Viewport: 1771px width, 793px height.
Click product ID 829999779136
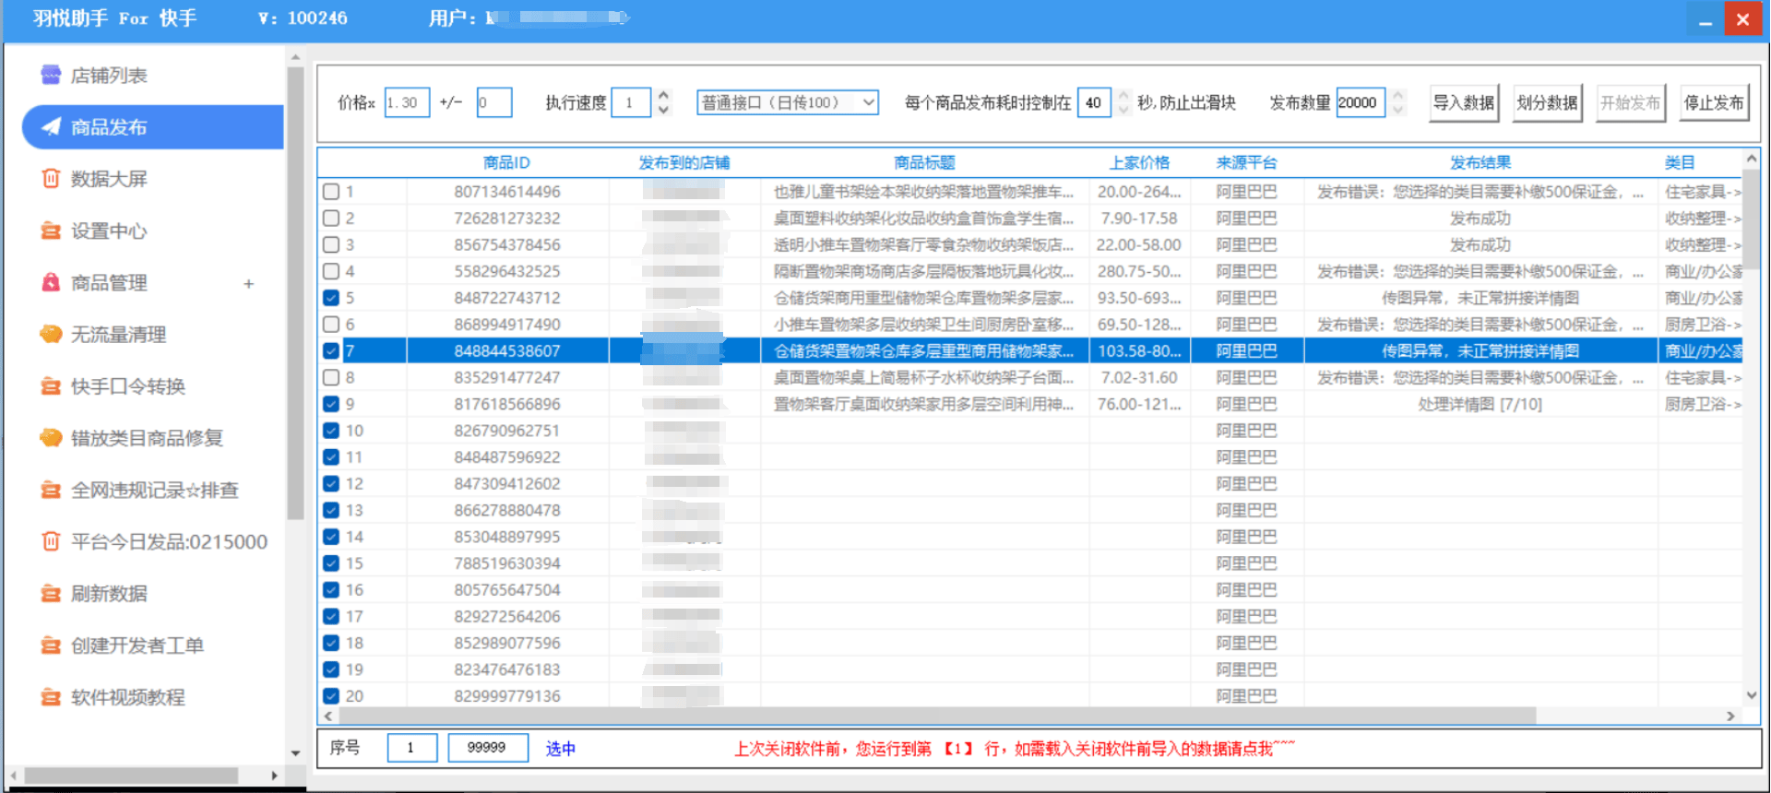[x=506, y=696]
